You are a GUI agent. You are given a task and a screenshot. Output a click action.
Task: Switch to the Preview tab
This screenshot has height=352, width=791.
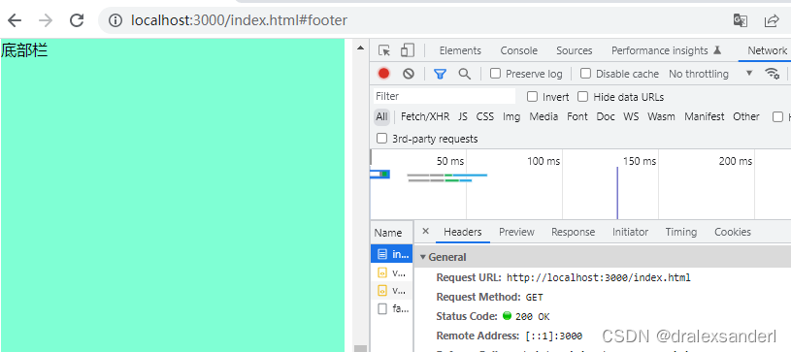pyautogui.click(x=516, y=232)
